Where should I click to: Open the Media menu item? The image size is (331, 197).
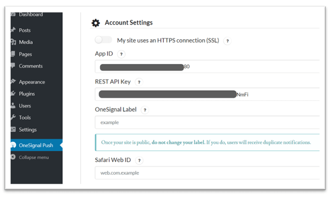pyautogui.click(x=26, y=42)
